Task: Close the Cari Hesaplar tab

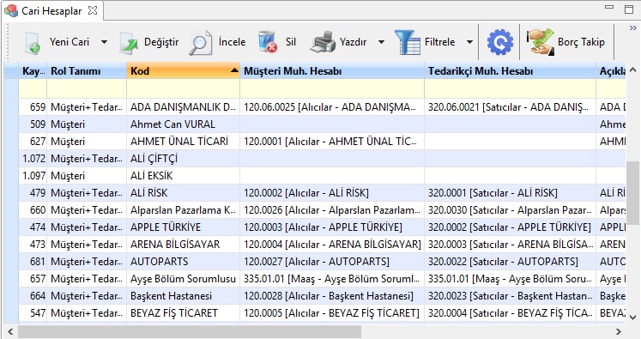Action: click(x=93, y=10)
